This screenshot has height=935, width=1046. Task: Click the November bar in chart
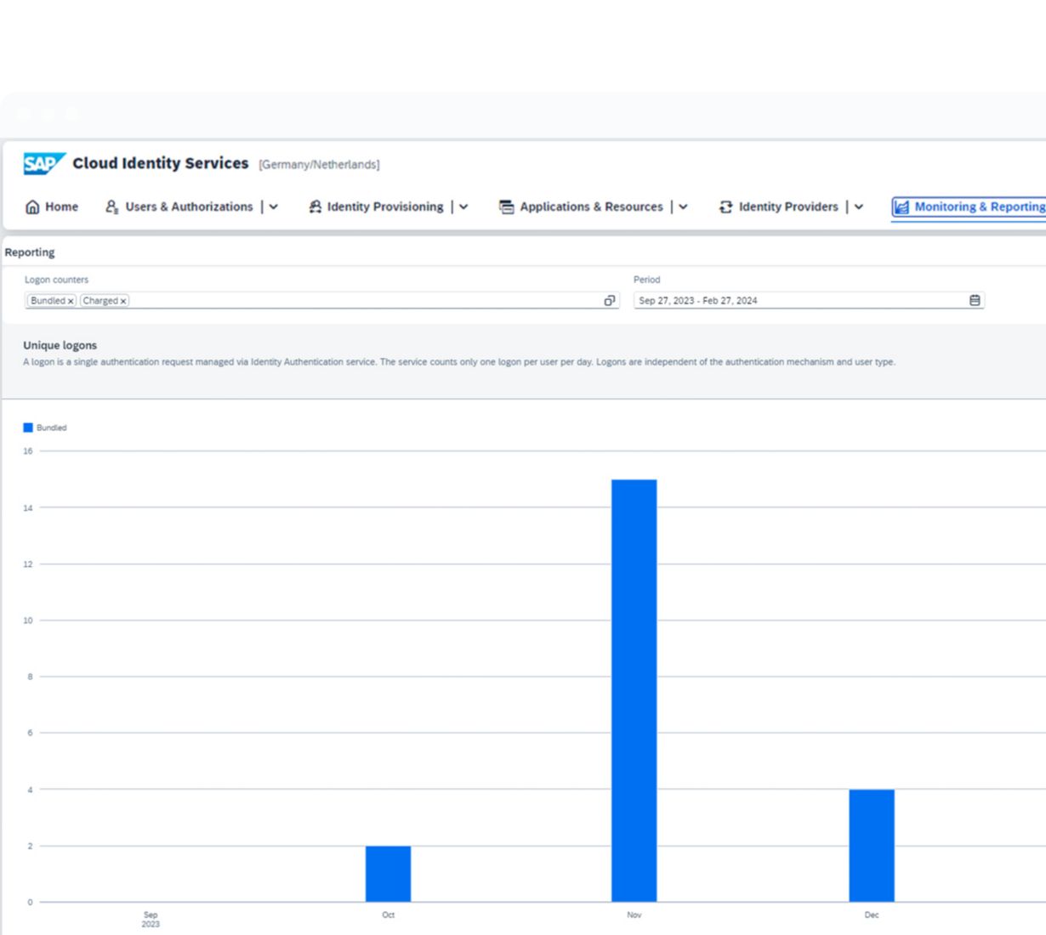coord(634,690)
